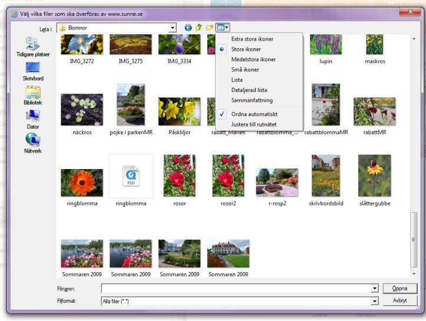Select the slåttergubbe thumbnail
The width and height of the screenshot is (426, 321).
(374, 176)
